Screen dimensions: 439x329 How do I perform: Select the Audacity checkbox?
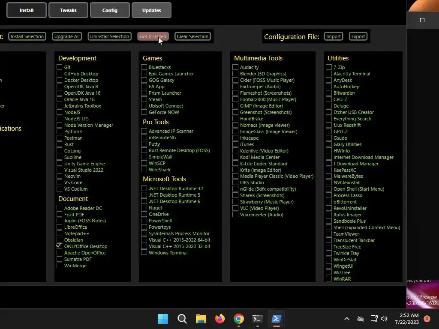click(235, 67)
